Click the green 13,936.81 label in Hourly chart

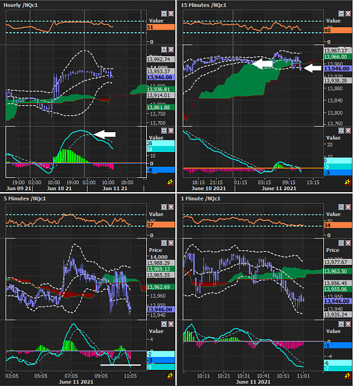point(161,90)
